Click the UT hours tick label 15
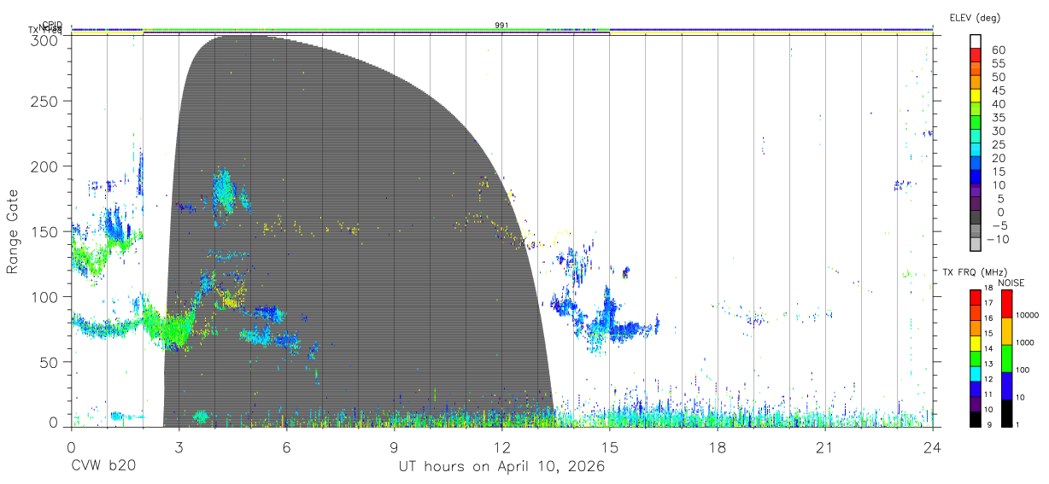Screen dimensions: 1049x484 (x=610, y=447)
